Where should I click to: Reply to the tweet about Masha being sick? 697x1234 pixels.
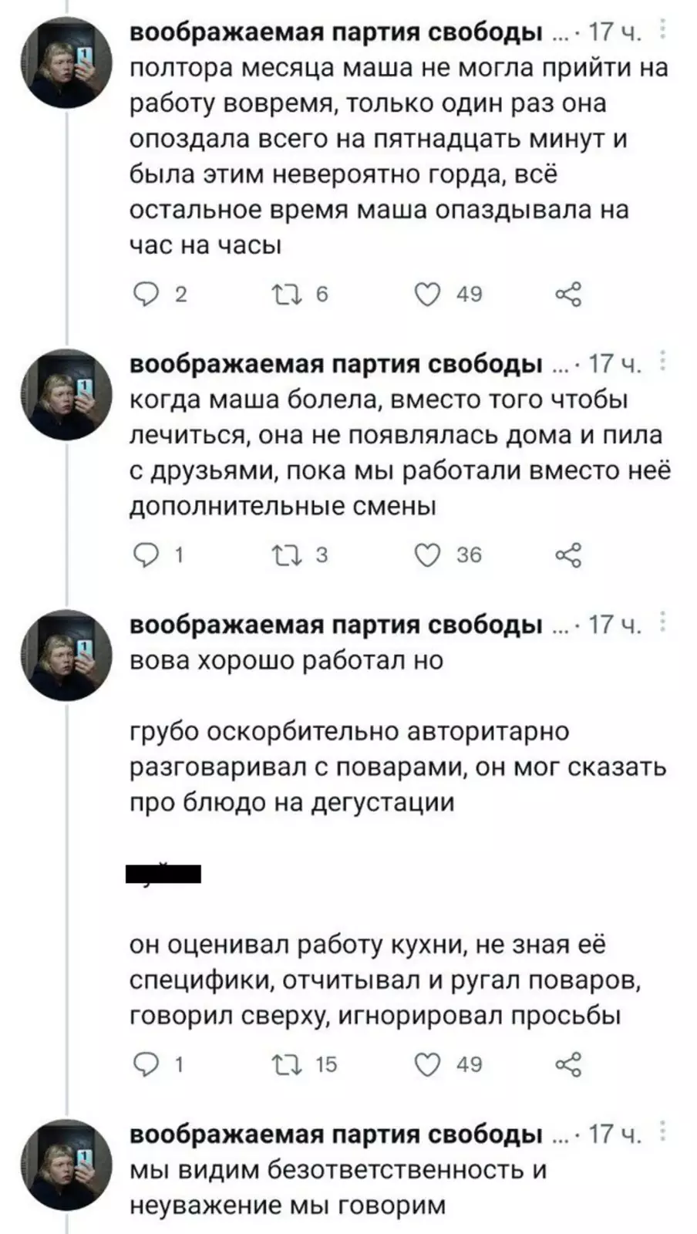click(146, 555)
